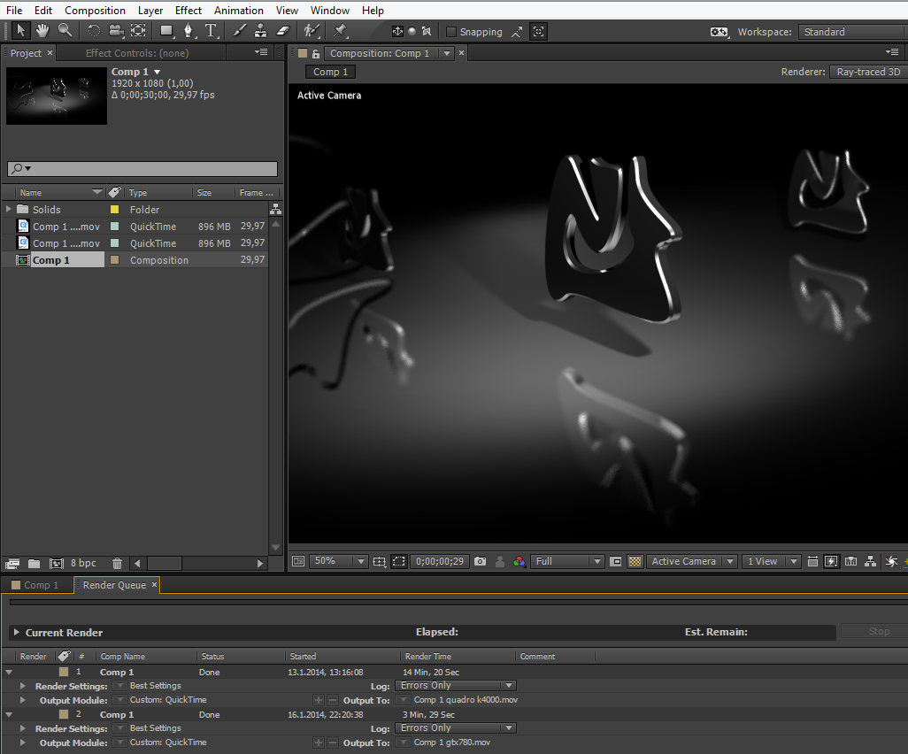Viewport: 908px width, 754px height.
Task: Select the Puppet Pin tool
Action: click(x=340, y=31)
